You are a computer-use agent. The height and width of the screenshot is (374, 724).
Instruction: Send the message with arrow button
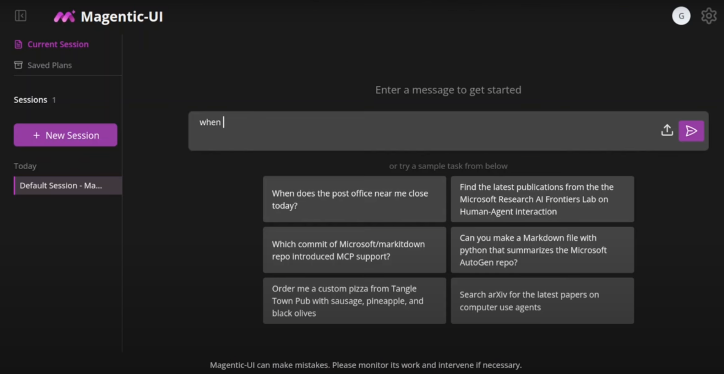click(691, 131)
